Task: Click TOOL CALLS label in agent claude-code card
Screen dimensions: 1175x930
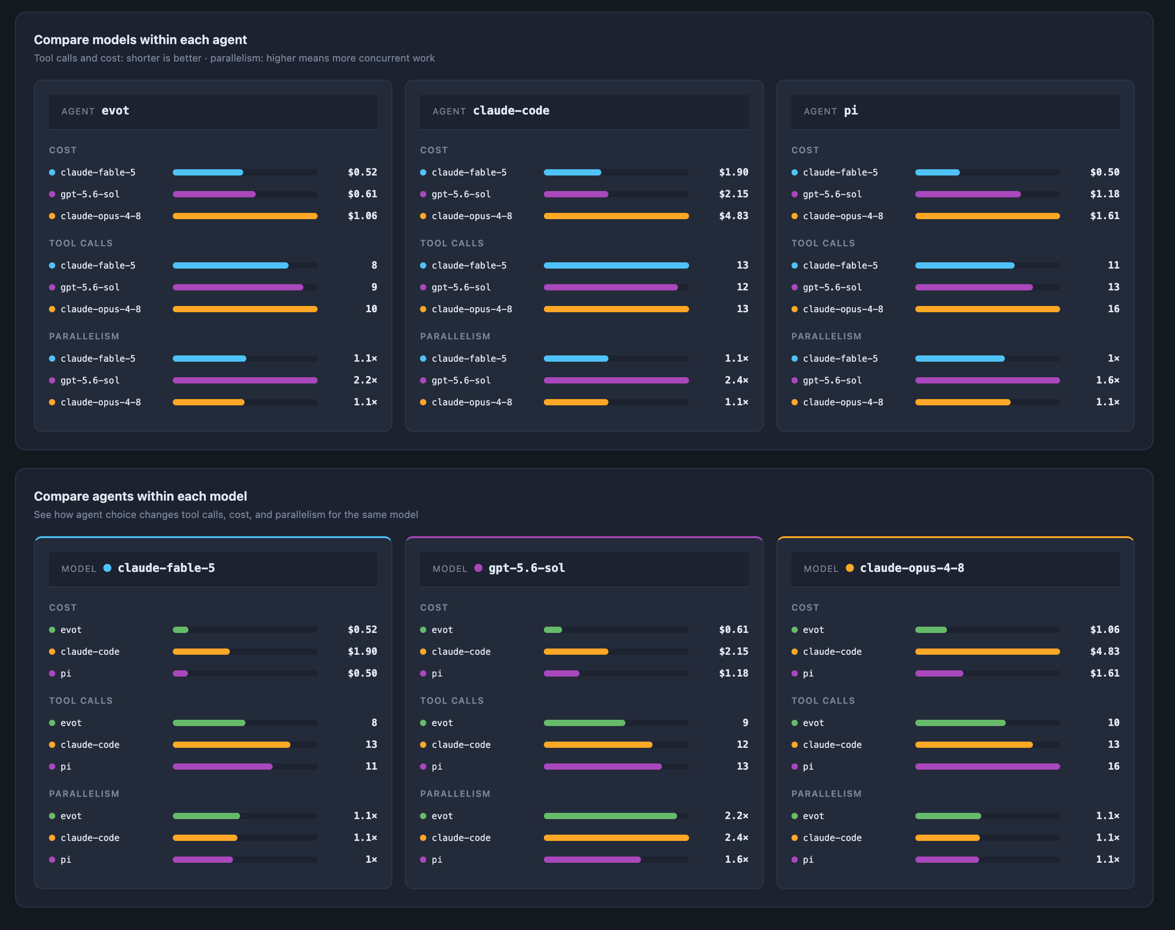Action: 452,243
